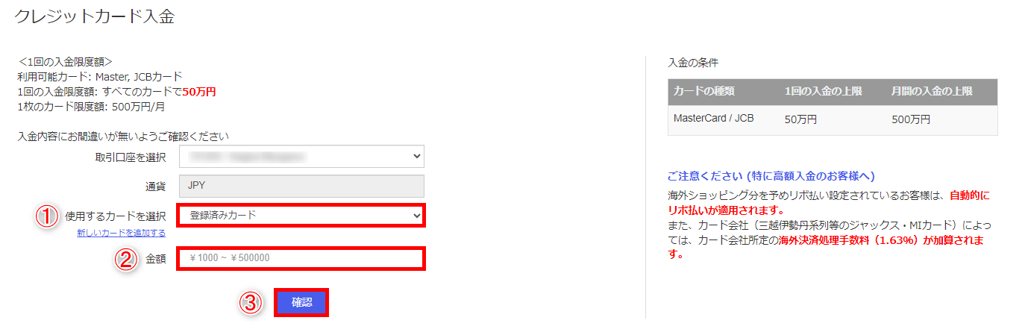Focus the 金額 amount input field

point(301,259)
